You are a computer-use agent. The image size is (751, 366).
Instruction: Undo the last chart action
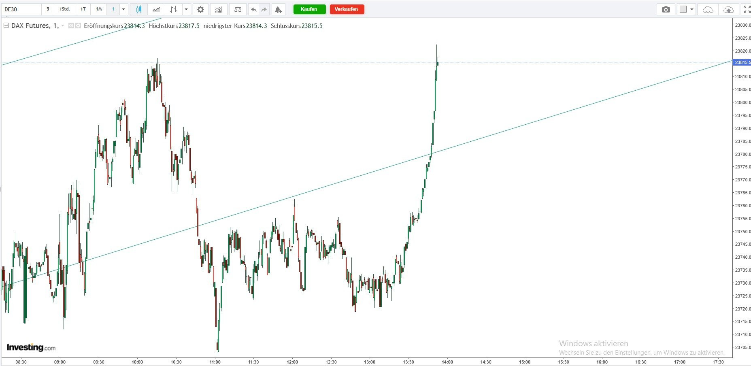(253, 9)
